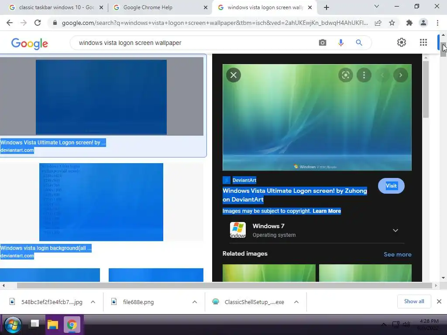Open the Windows Start orb
447x335 pixels.
13,325
